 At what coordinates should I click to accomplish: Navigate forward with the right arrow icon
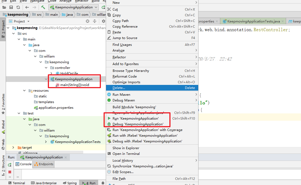tap(34, 8)
